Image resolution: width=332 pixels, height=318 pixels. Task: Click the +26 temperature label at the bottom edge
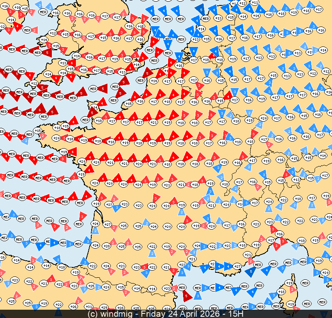[x=73, y=307]
